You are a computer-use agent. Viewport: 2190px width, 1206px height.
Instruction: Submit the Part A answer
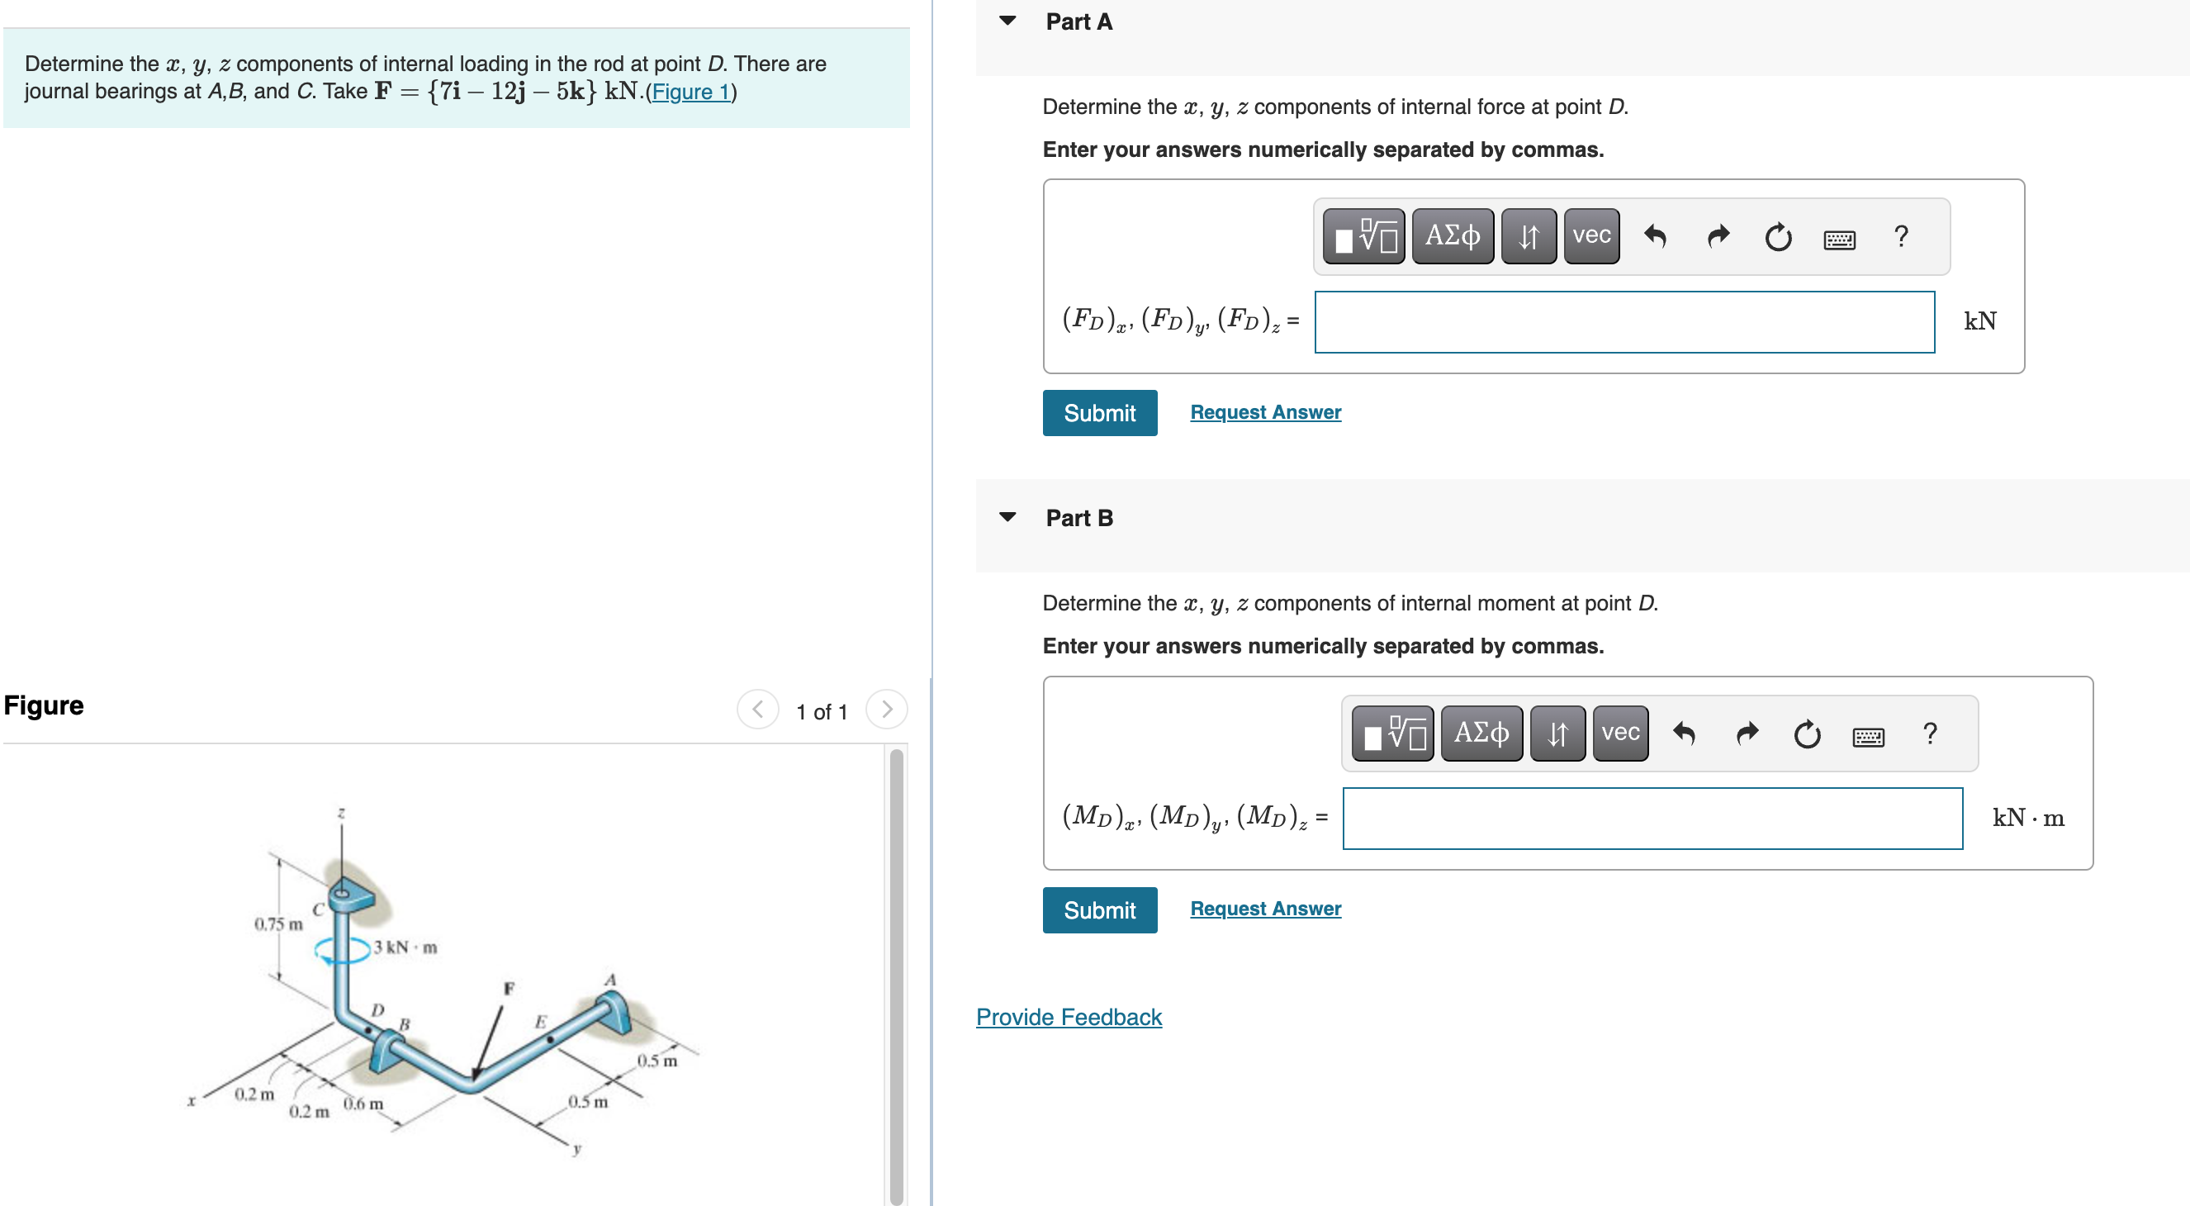click(x=1099, y=412)
